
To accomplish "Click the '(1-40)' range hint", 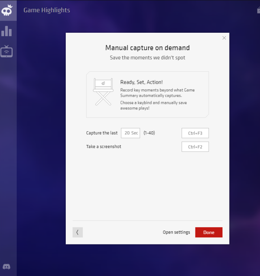I will tap(149, 133).
